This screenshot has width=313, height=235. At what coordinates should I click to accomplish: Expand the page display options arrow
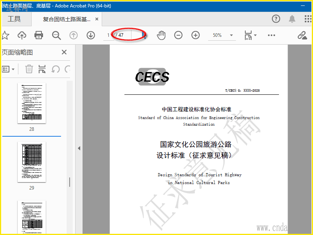point(255,35)
